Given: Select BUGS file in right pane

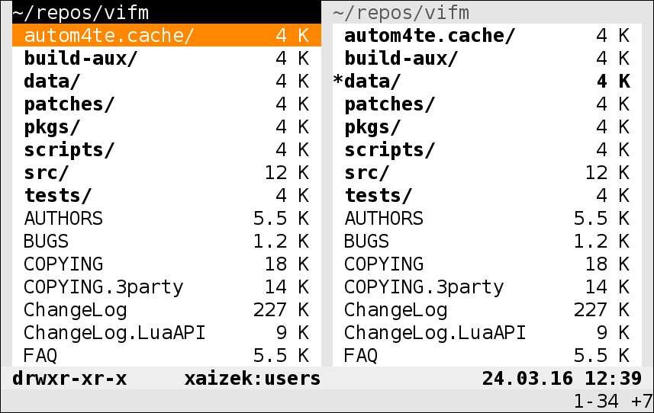Looking at the screenshot, I should (487, 241).
